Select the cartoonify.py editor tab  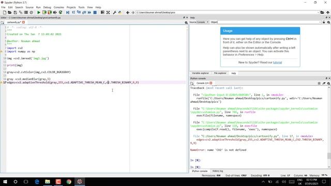[14, 22]
